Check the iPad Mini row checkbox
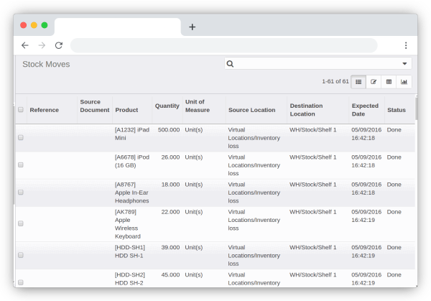Image resolution: width=431 pixels, height=301 pixels. pyautogui.click(x=21, y=137)
